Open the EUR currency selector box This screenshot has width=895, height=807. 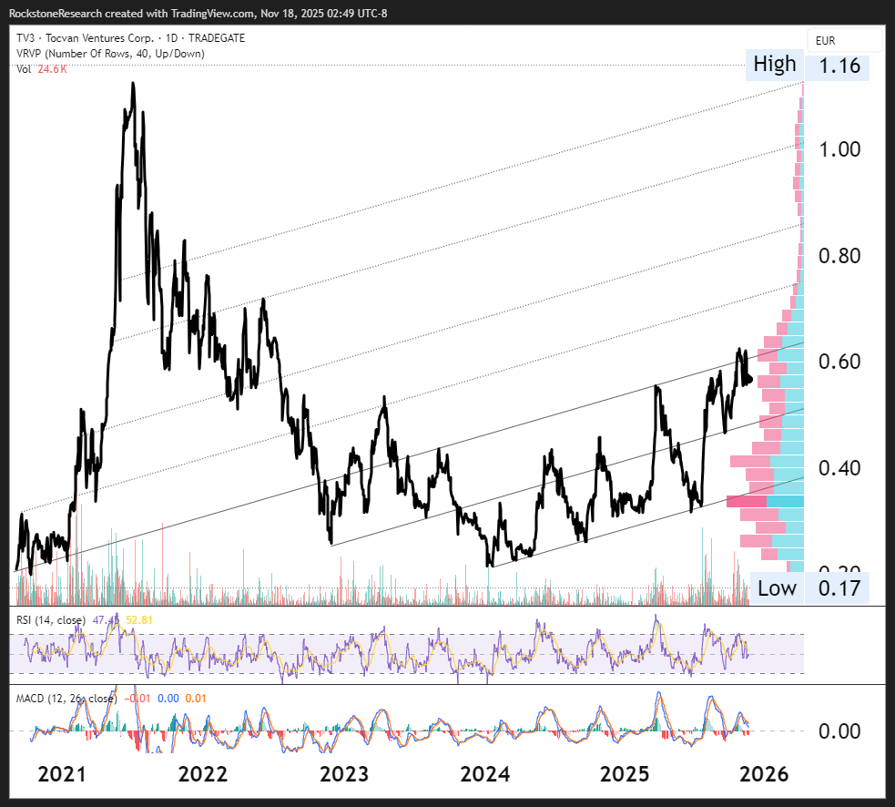[844, 41]
